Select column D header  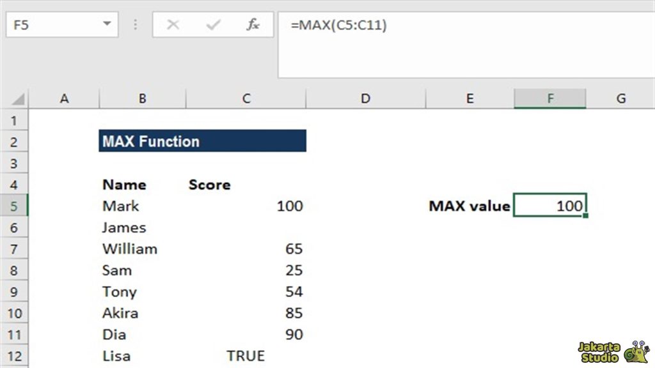(365, 98)
